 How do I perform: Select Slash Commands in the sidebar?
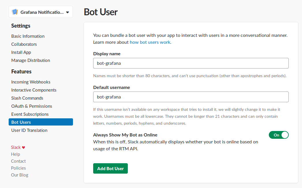click(27, 98)
